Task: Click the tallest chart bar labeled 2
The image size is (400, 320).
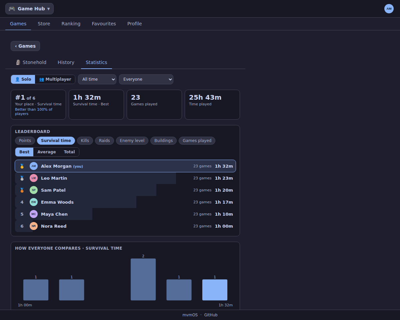Action: point(143,279)
